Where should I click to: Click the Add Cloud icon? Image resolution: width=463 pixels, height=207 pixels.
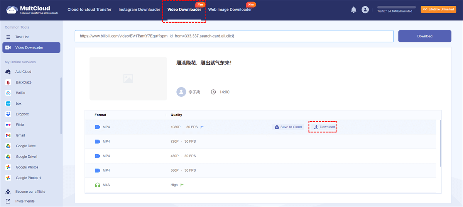coord(8,72)
